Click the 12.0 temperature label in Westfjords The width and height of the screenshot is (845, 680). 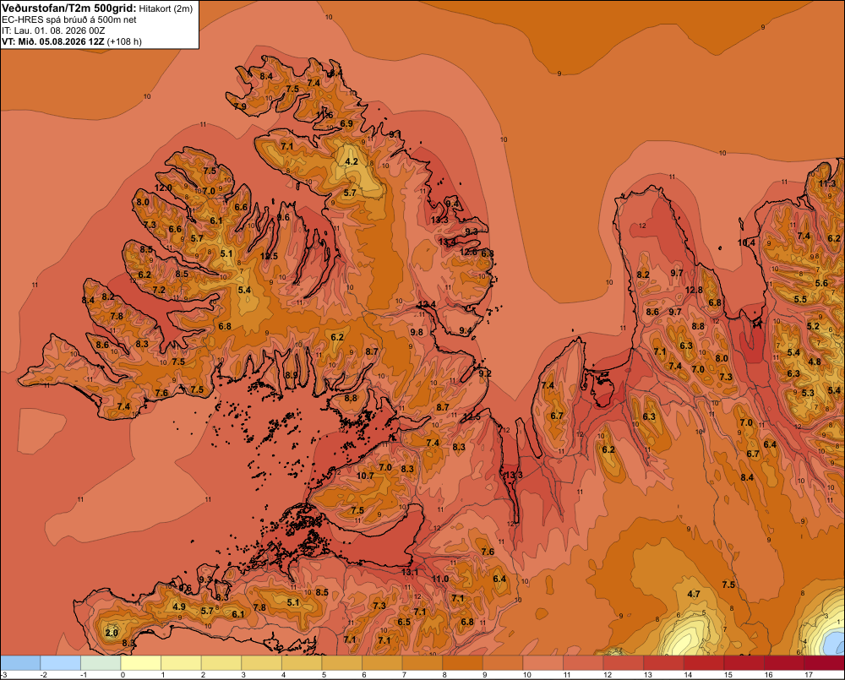[x=163, y=188]
